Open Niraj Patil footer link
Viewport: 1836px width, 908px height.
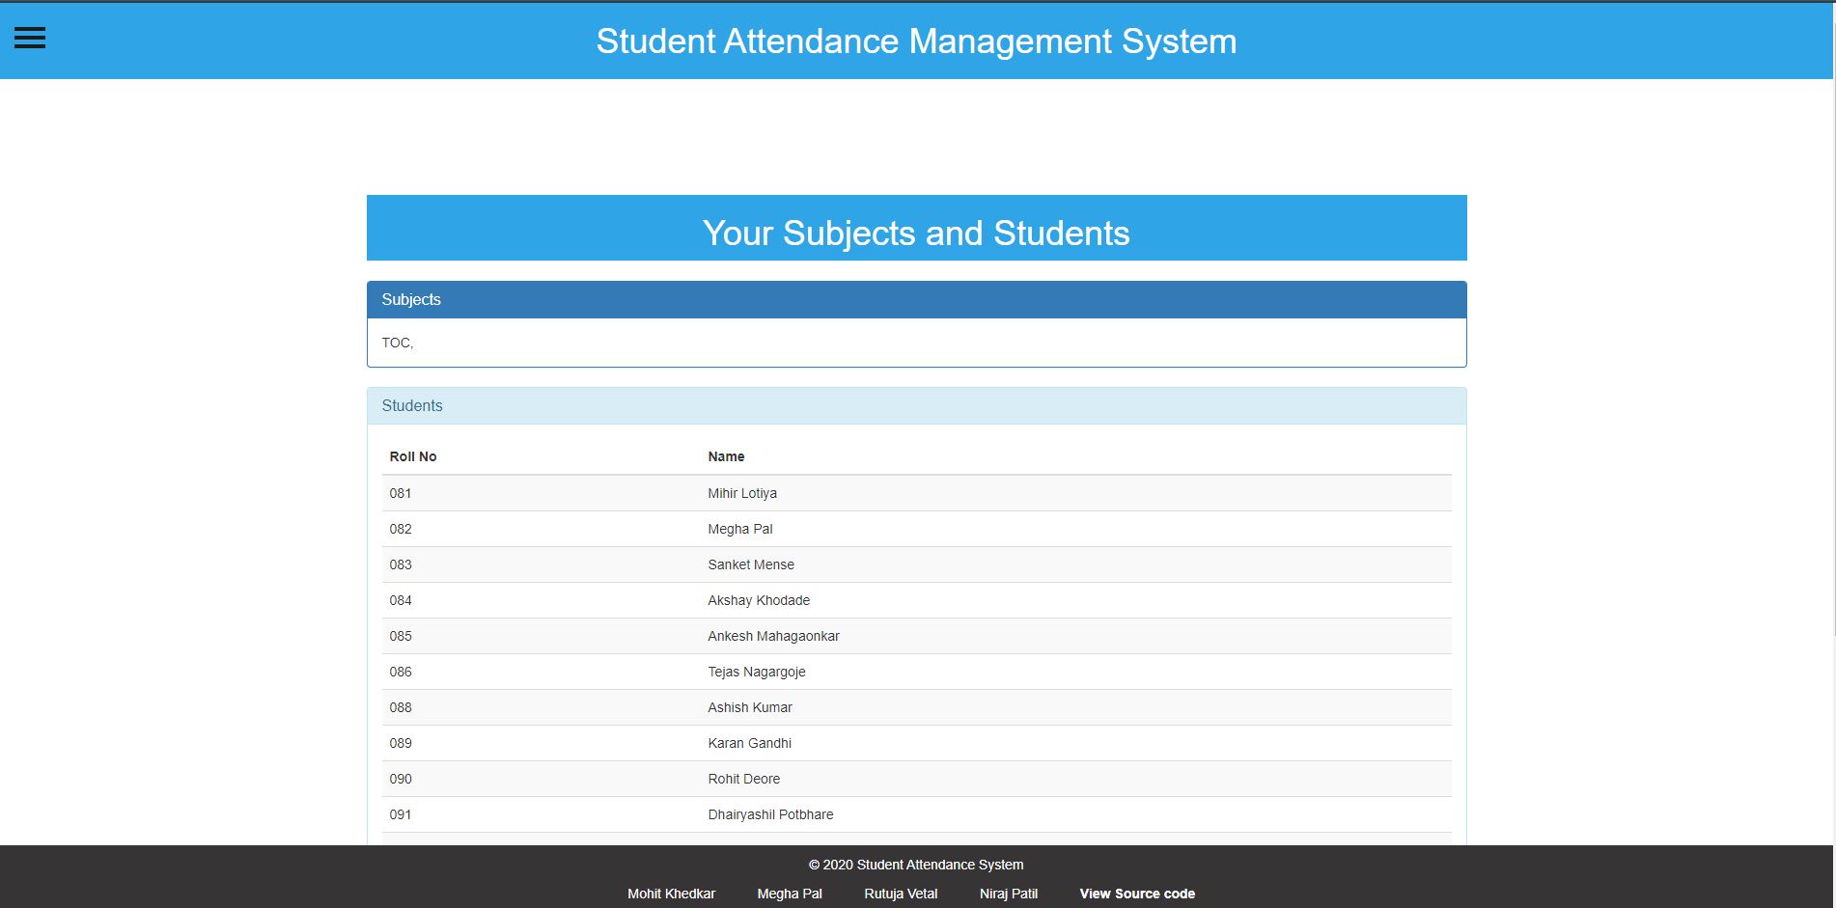1009,894
